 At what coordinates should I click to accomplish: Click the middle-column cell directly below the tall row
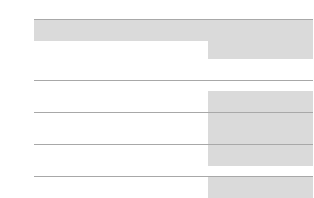coord(183,64)
